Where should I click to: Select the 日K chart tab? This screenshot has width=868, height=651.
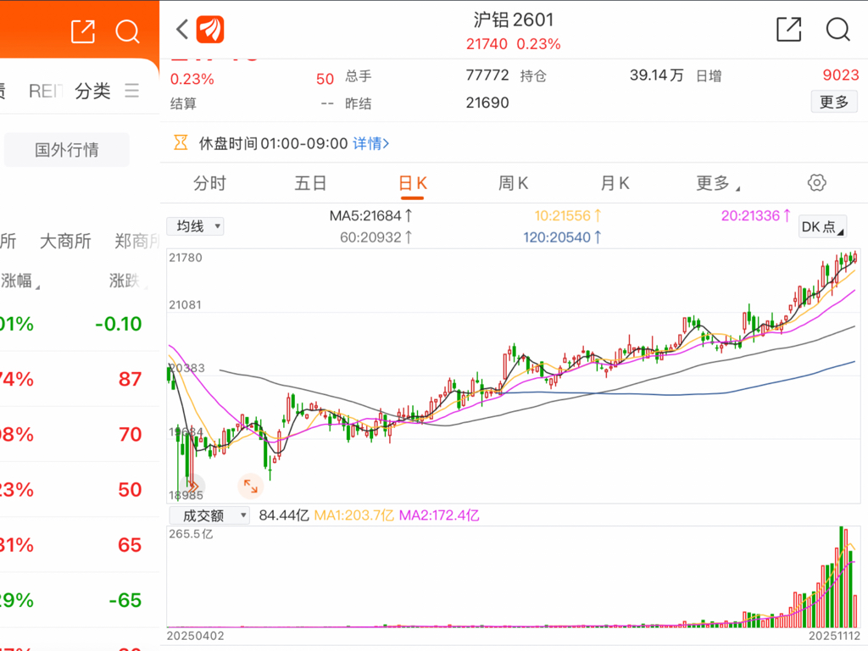click(x=413, y=183)
